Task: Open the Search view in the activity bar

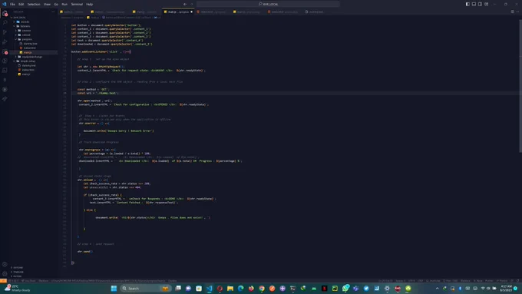Action: [x=5, y=22]
